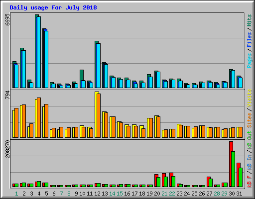Click day 4 on the axis
Image resolution: width=255 pixels, height=199 pixels.
[39, 194]
